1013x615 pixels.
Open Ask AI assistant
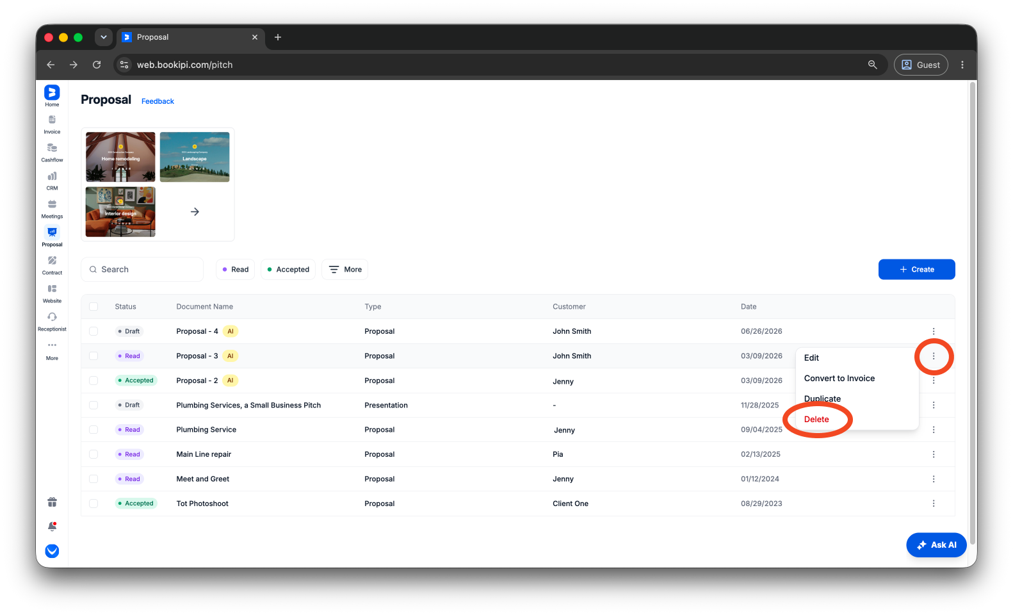coord(936,545)
